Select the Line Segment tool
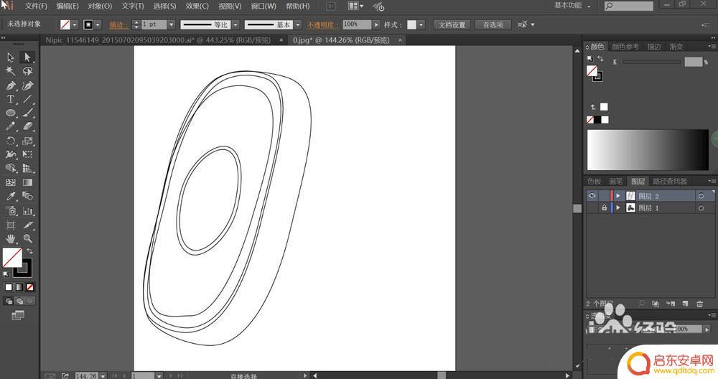This screenshot has width=718, height=379. [x=27, y=99]
